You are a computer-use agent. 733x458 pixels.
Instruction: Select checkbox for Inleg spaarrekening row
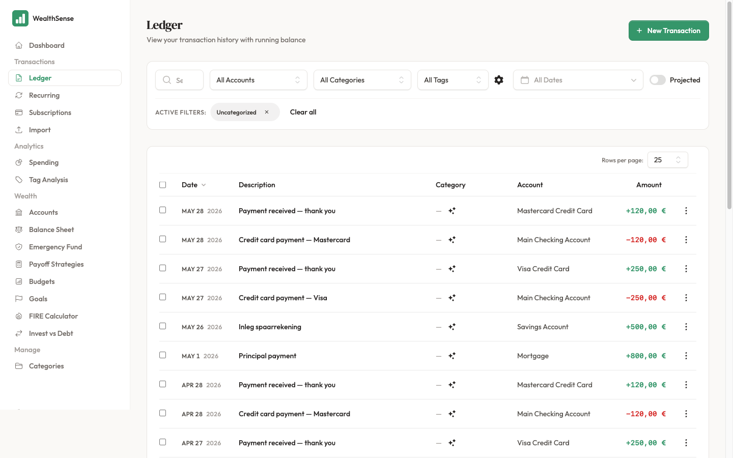click(163, 326)
